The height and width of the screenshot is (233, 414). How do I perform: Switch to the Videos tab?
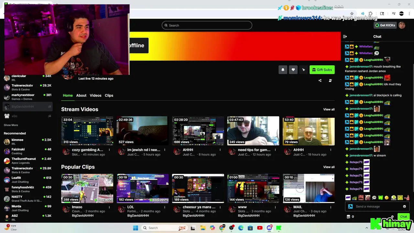tap(95, 95)
